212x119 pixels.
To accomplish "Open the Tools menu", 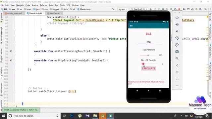I will tap(62, 5).
